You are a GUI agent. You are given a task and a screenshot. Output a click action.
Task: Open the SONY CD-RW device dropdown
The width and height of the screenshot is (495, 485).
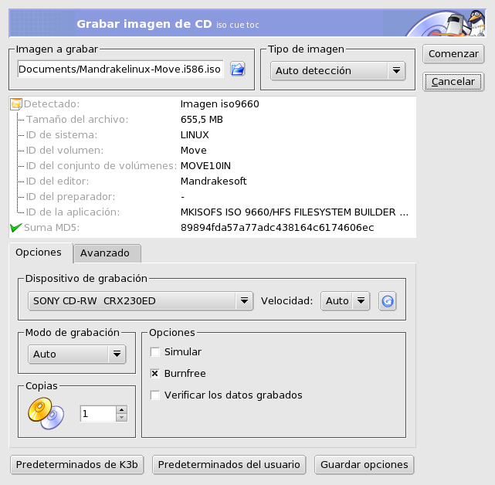141,301
